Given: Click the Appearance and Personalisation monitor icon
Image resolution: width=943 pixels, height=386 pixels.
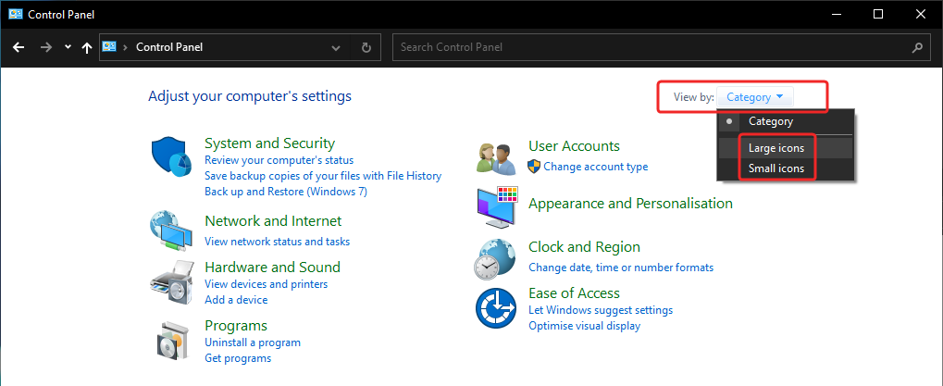Looking at the screenshot, I should [498, 207].
